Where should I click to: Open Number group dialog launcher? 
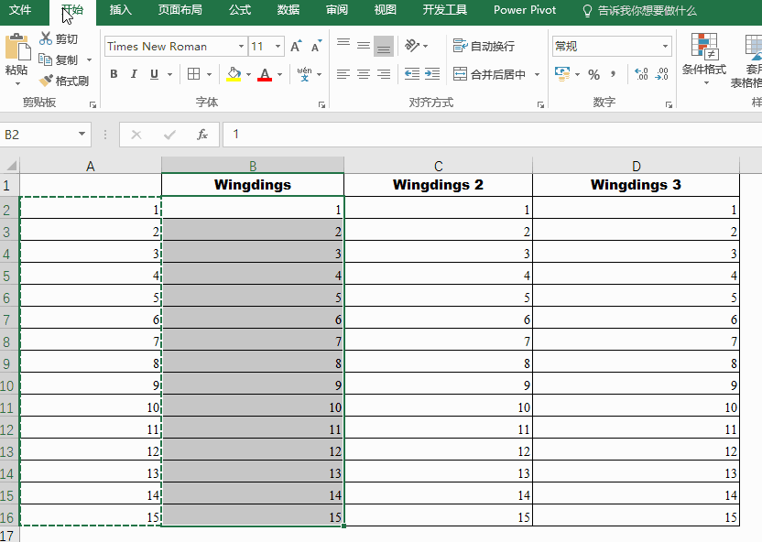tap(669, 104)
